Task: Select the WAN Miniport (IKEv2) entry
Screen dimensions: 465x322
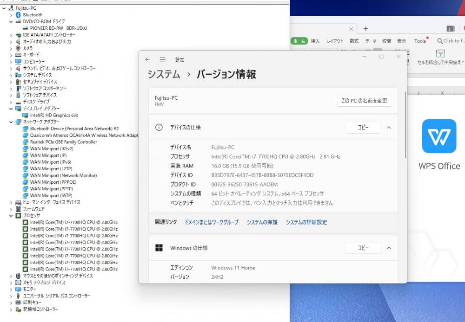Action: click(x=52, y=149)
